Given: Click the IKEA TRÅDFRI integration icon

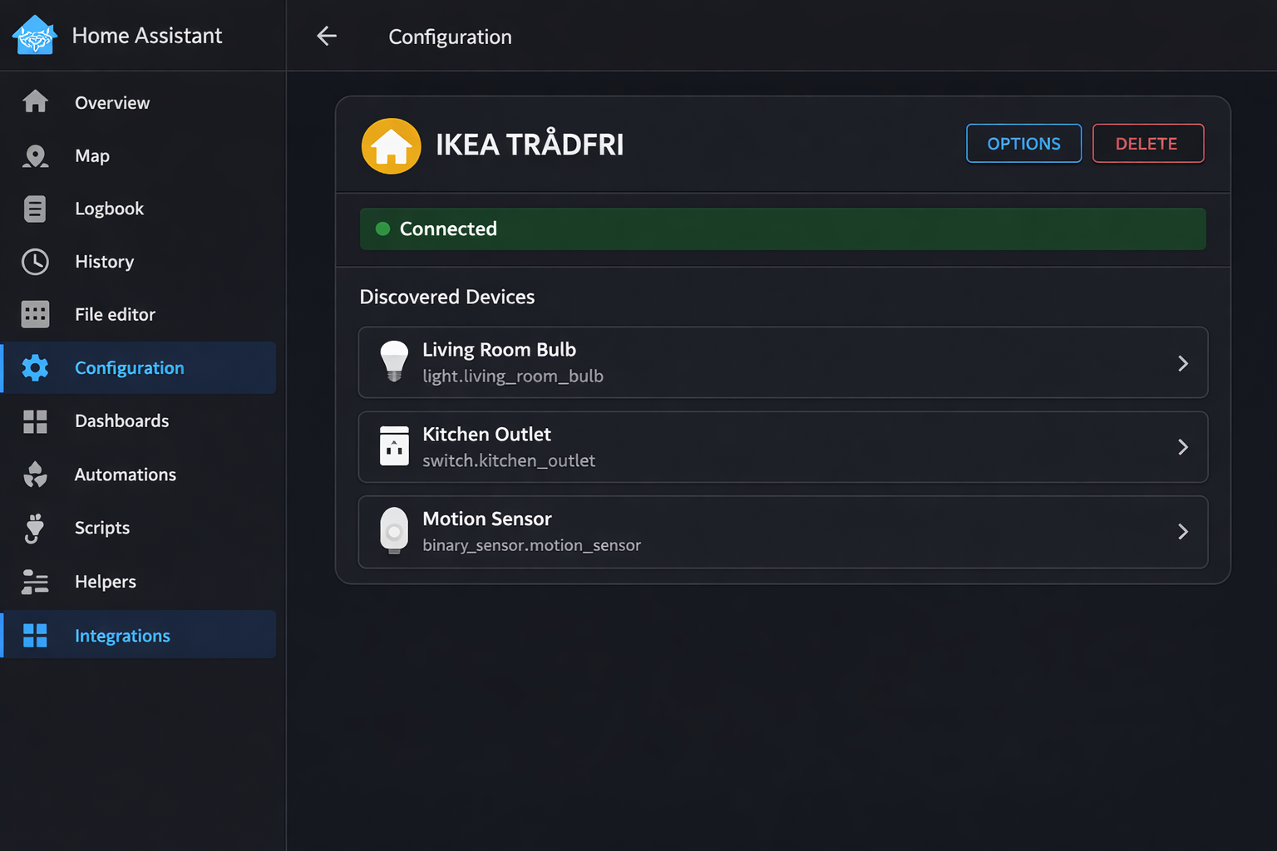Looking at the screenshot, I should point(391,145).
